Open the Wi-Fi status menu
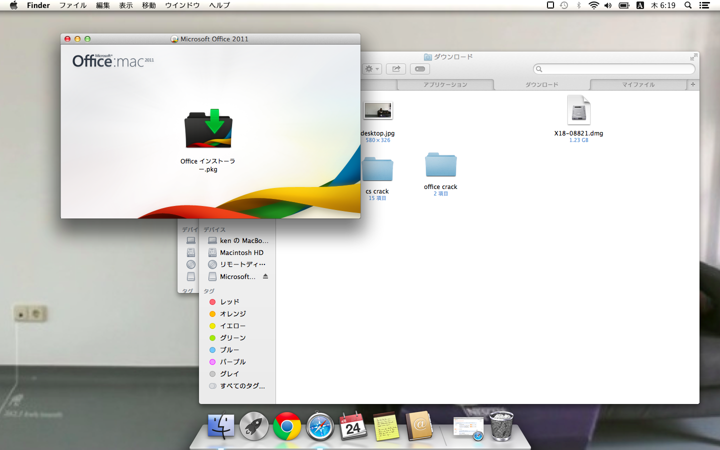 (594, 5)
